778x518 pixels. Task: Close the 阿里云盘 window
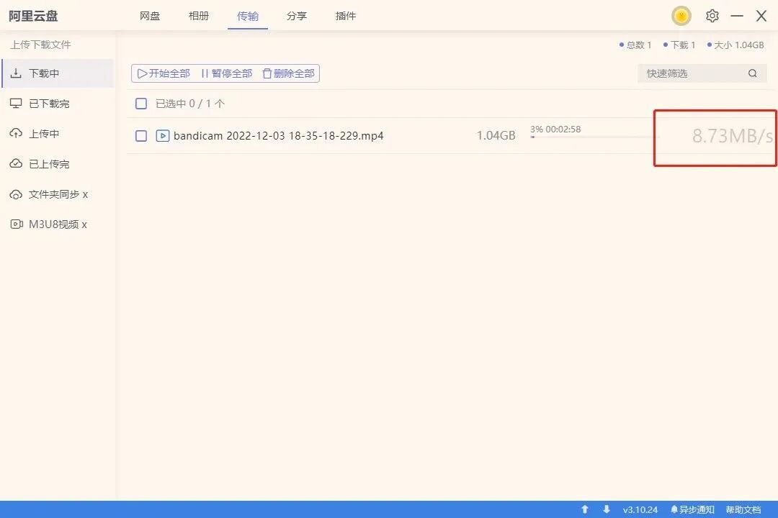[761, 16]
